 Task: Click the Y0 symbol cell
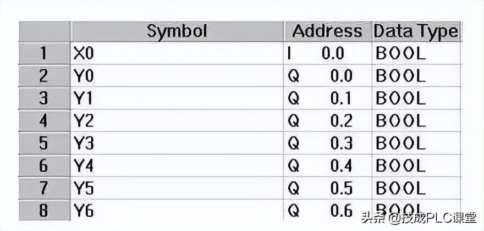coord(177,76)
